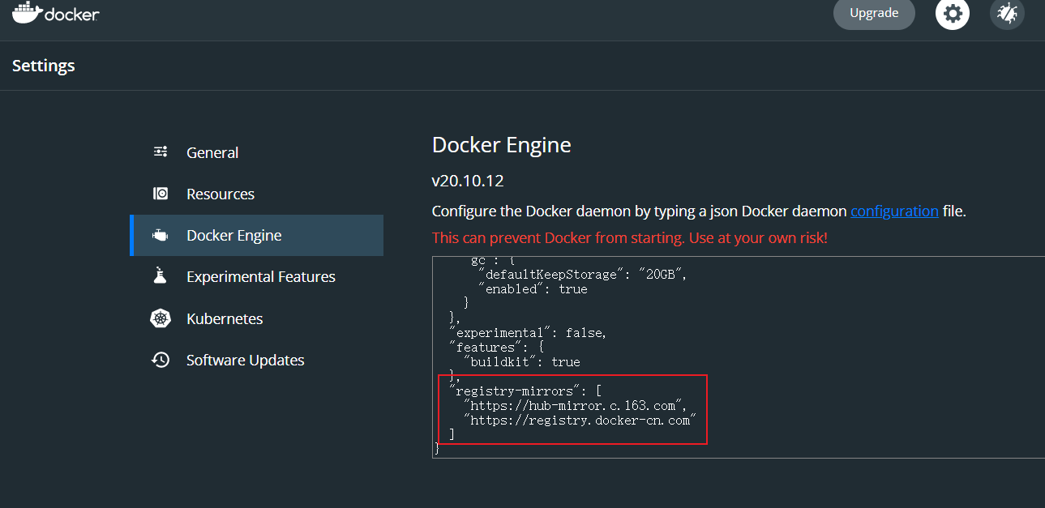Click the Docker Engine icon in the sidebar
Image resolution: width=1045 pixels, height=508 pixels.
(x=161, y=235)
